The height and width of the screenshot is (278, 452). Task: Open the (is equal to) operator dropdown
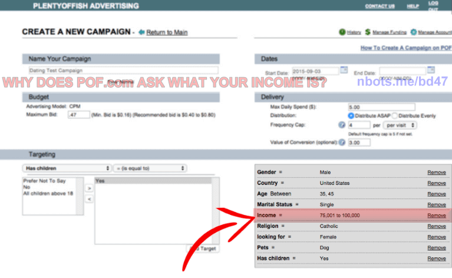coord(150,168)
